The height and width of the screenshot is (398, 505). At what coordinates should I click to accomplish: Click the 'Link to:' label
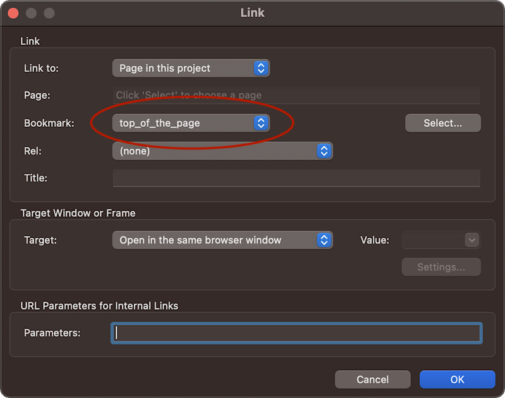(41, 68)
